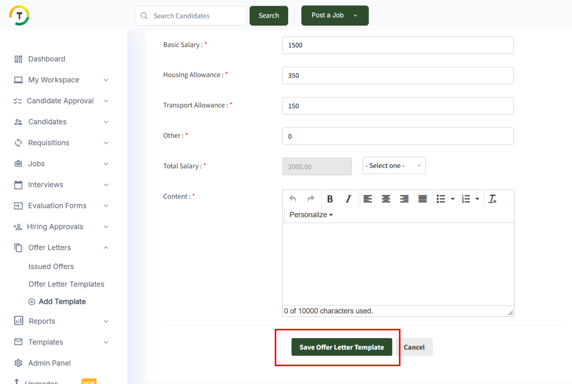Image resolution: width=572 pixels, height=384 pixels.
Task: Clear text formatting in editor
Action: tap(492, 199)
